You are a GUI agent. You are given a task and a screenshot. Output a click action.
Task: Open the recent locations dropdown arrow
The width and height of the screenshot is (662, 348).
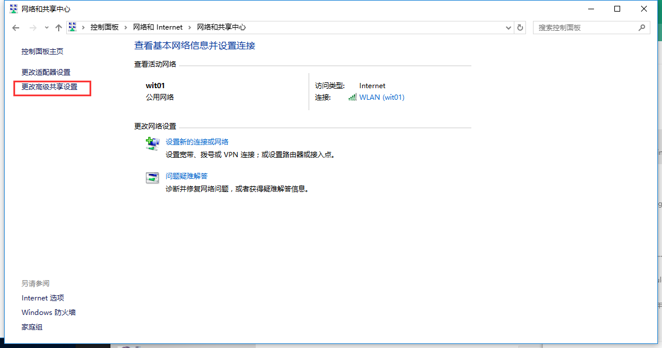point(46,28)
